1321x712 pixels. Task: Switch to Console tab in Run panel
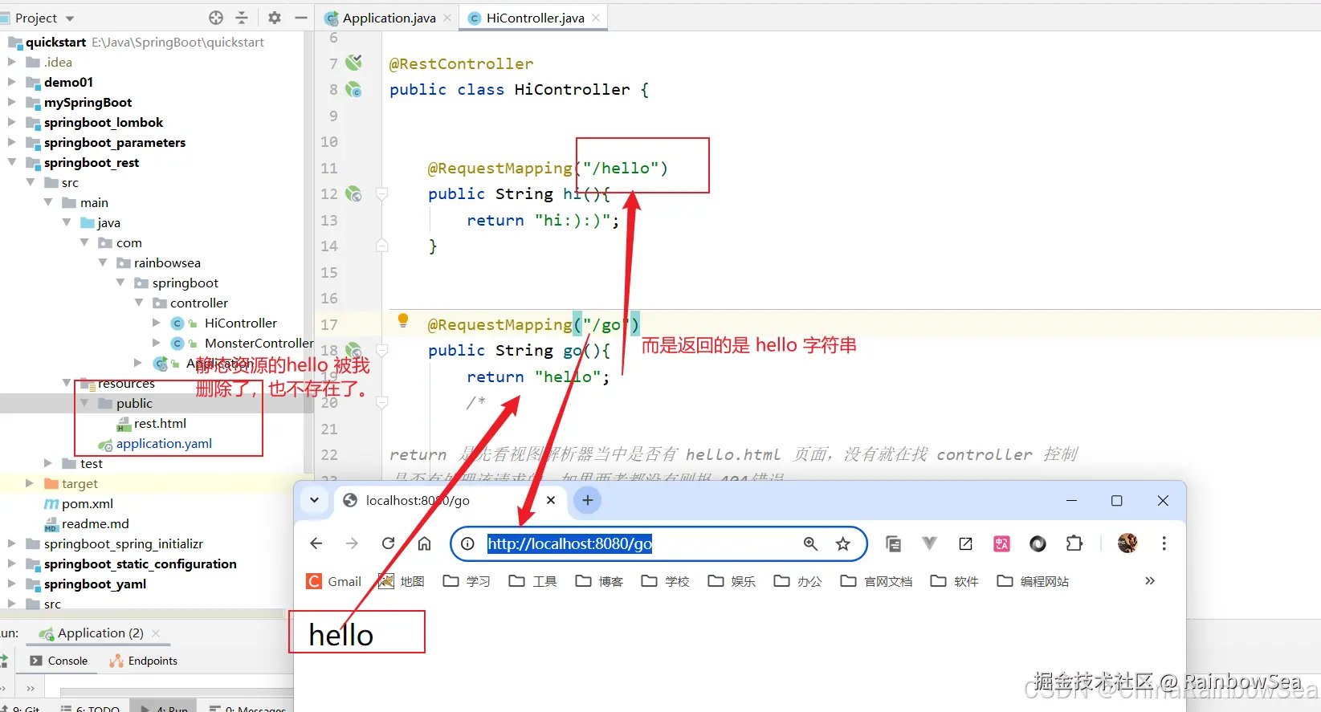pyautogui.click(x=59, y=661)
